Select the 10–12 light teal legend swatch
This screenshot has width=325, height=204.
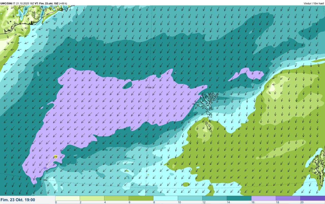tap(190, 198)
